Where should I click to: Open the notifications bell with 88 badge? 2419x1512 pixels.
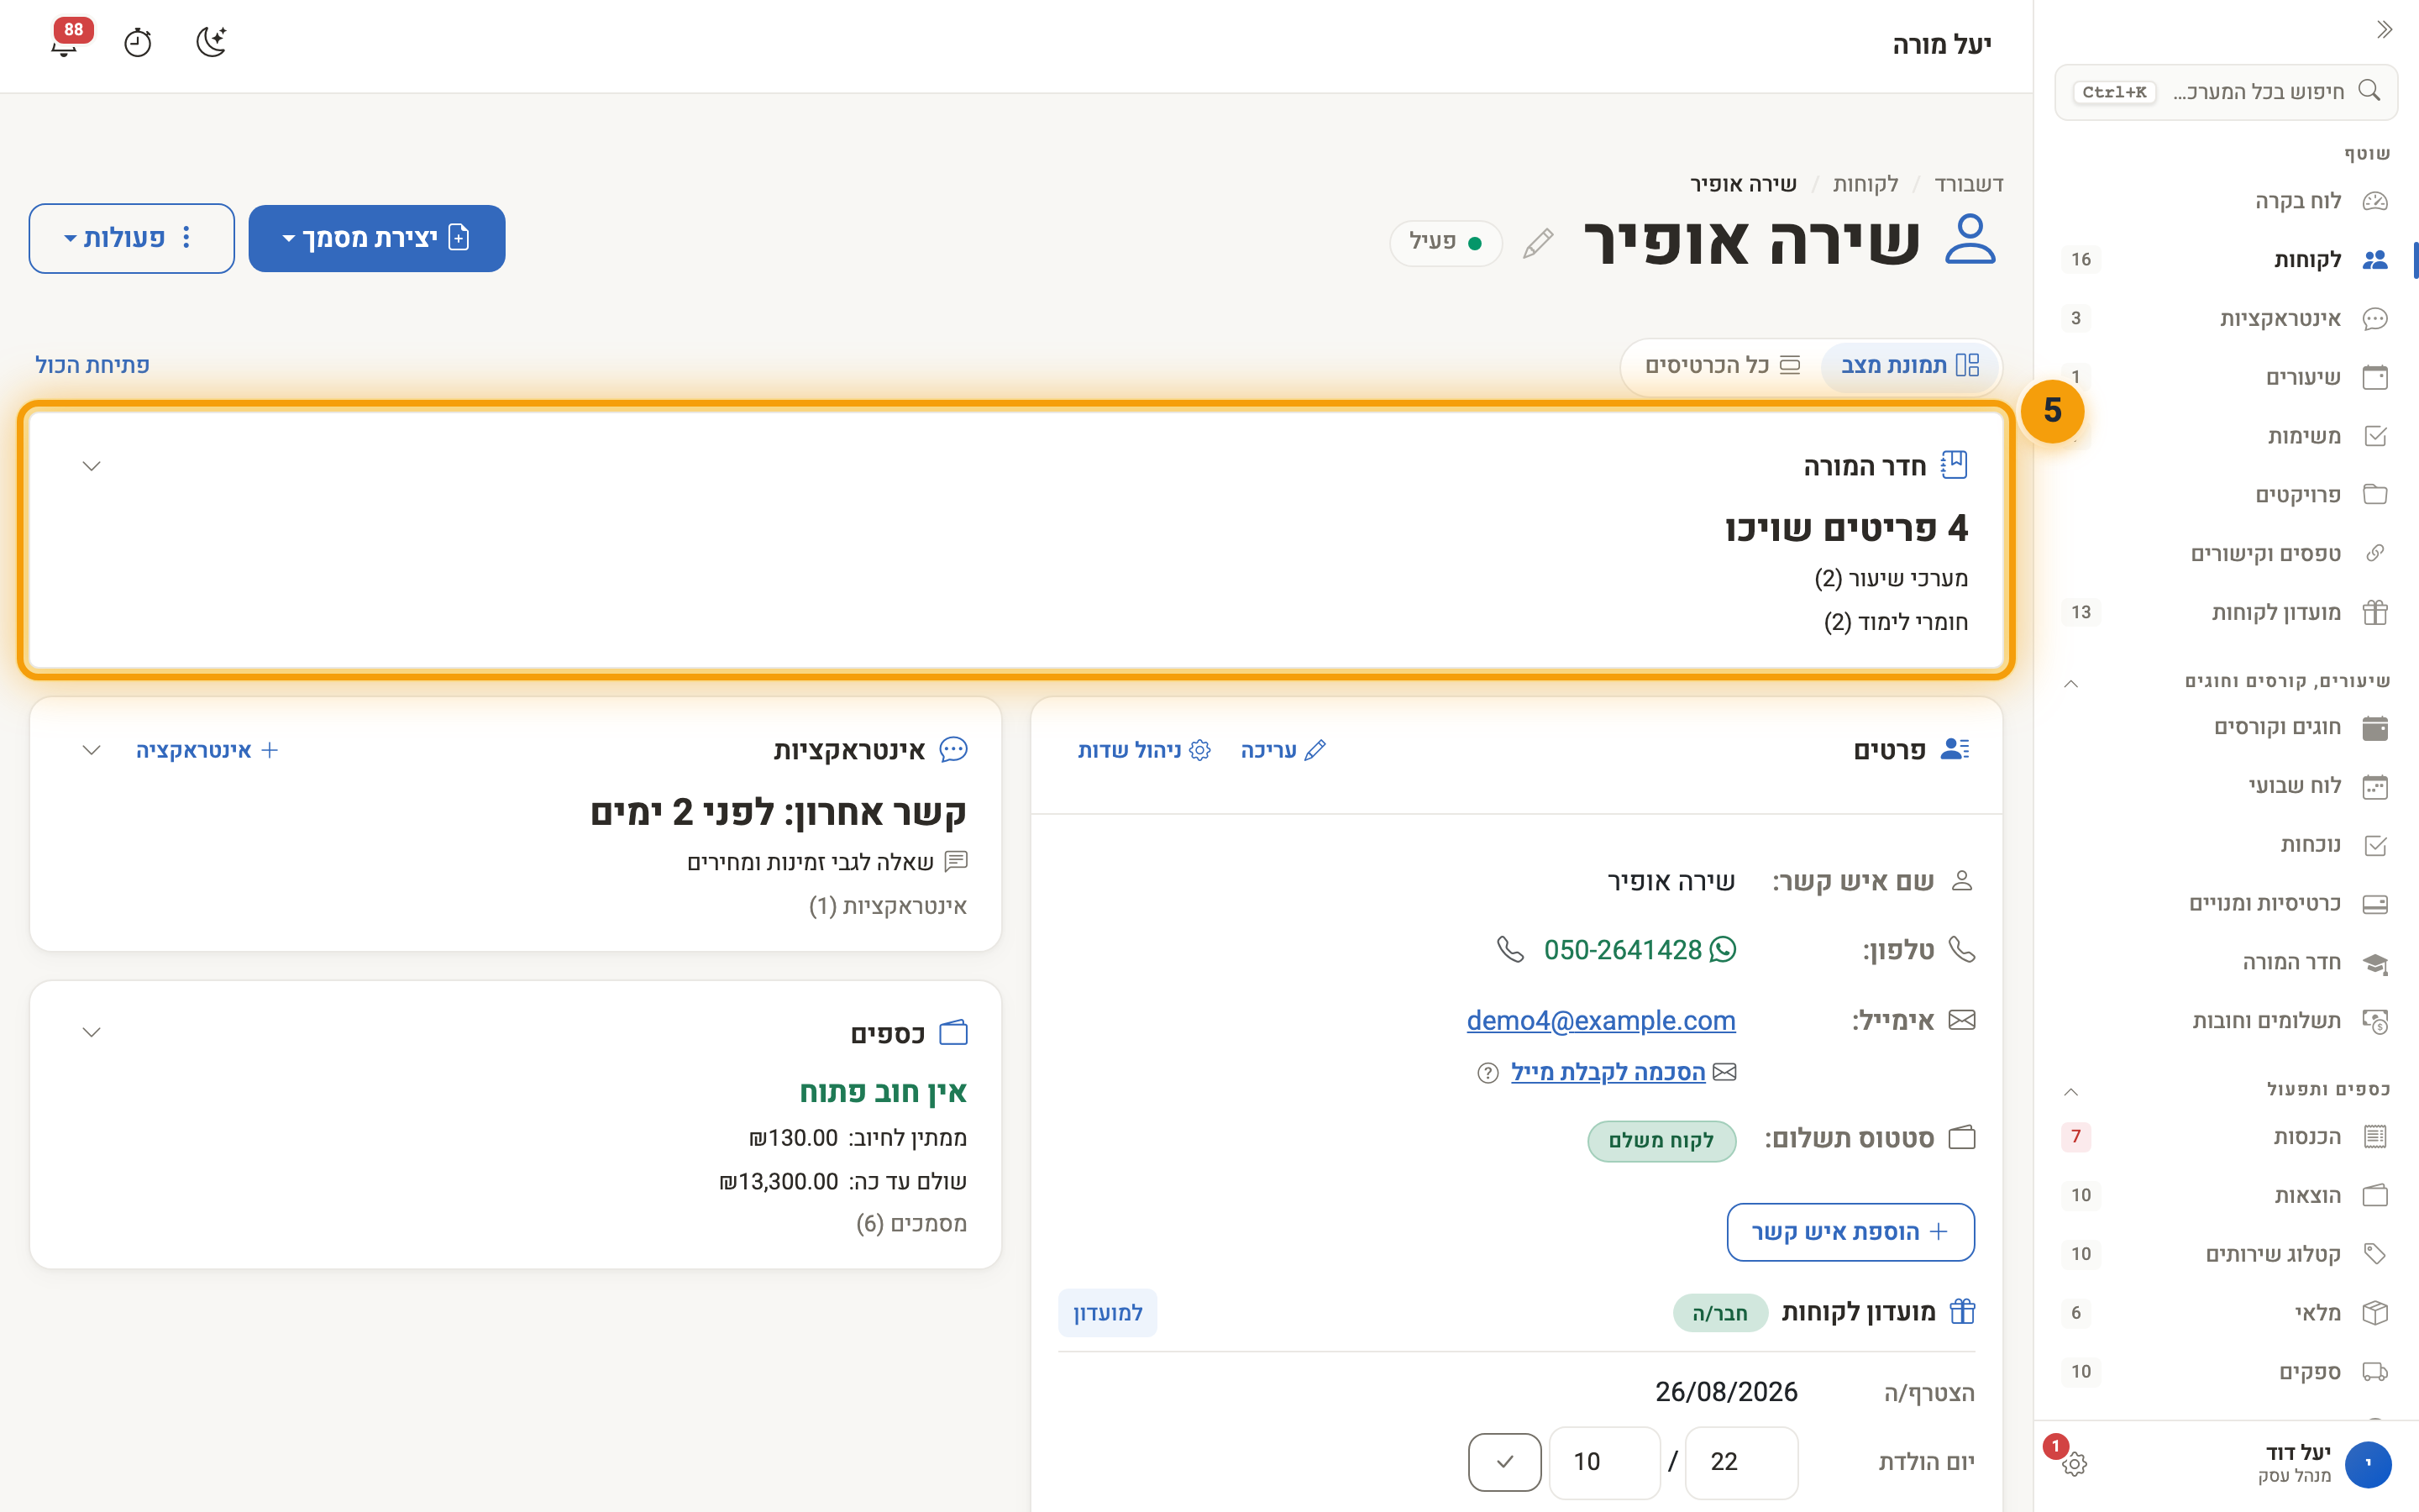click(x=66, y=42)
